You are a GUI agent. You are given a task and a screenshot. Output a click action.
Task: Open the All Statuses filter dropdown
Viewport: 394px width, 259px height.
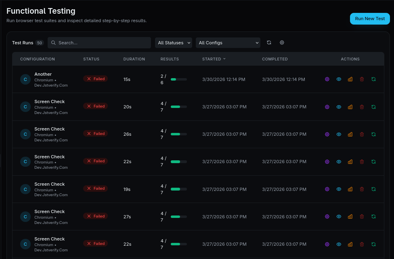[x=174, y=43]
